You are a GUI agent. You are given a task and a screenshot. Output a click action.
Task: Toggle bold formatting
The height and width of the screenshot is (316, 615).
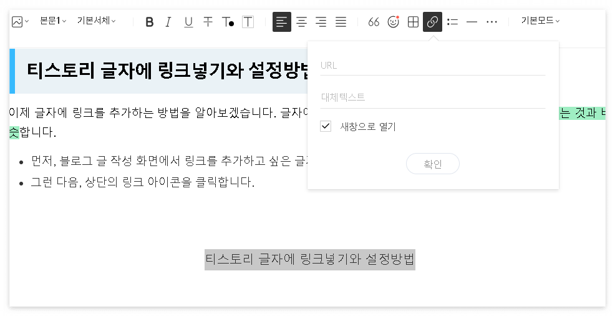pyautogui.click(x=149, y=22)
